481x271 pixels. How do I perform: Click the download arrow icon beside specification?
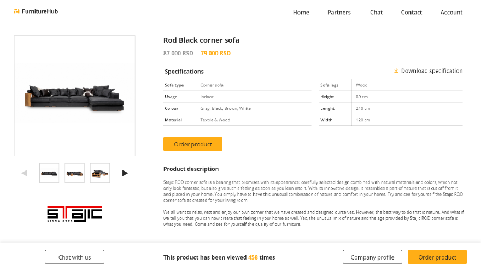click(396, 70)
